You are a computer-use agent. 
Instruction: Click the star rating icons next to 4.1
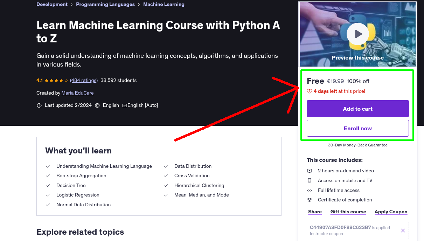56,81
